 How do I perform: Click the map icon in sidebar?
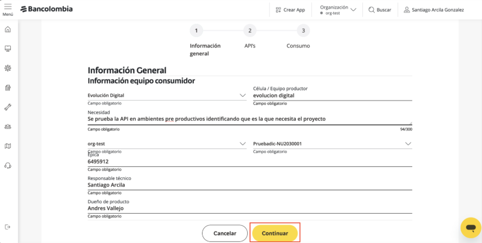[x=8, y=146]
